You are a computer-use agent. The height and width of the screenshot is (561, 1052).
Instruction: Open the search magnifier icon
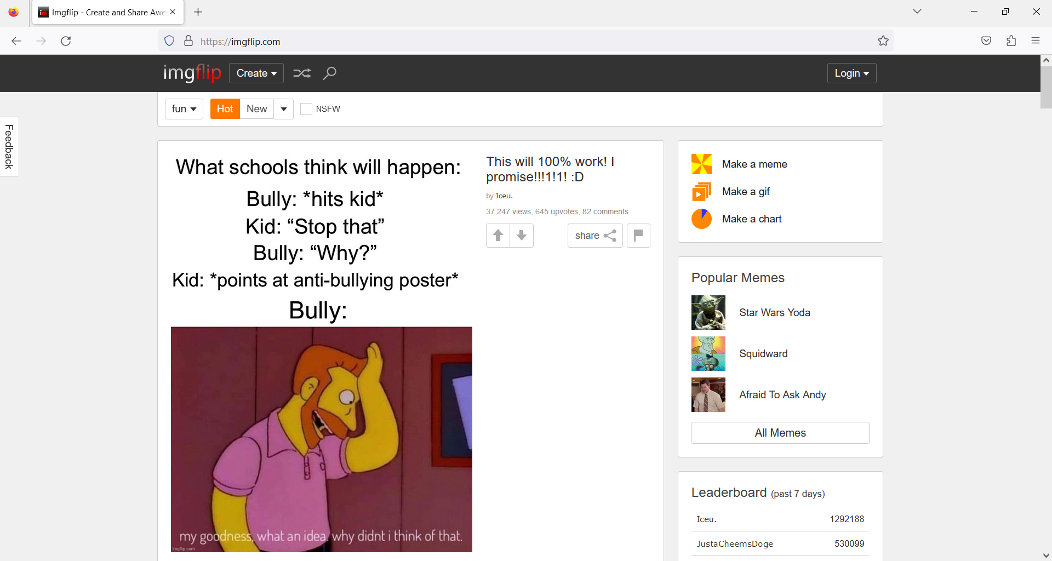coord(329,73)
